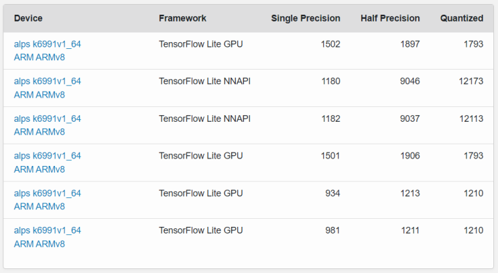
Task: Click the Single Precision column header
Action: [x=305, y=19]
